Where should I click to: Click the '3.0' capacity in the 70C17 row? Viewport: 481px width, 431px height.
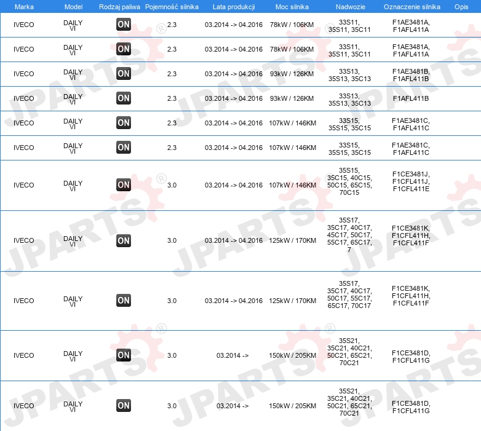[172, 301]
